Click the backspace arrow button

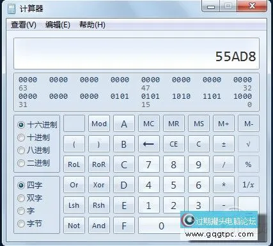click(149, 144)
